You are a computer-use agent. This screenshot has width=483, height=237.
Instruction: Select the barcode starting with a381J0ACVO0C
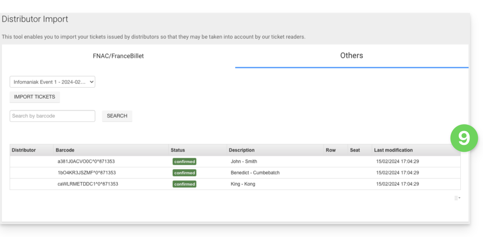(86, 162)
